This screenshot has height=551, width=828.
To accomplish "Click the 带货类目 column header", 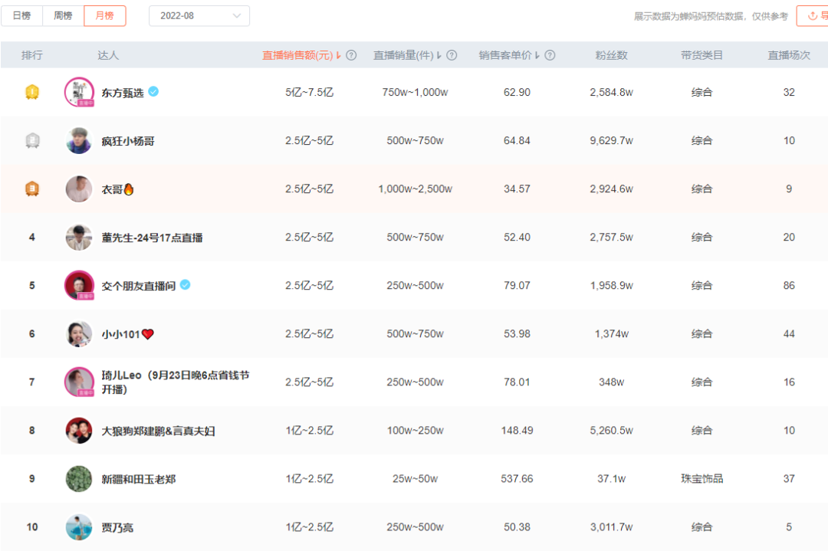I will point(701,55).
